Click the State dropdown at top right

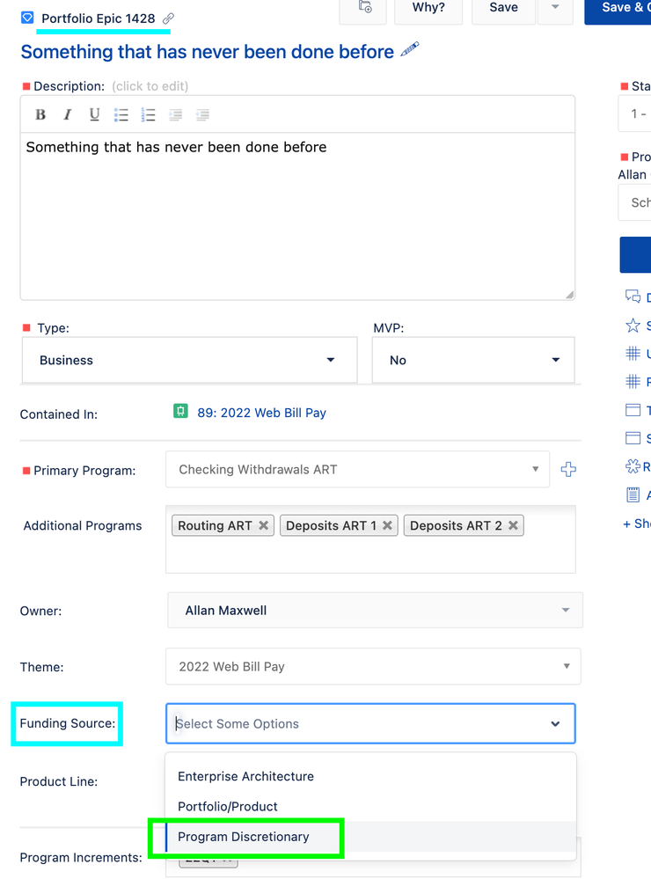[635, 114]
